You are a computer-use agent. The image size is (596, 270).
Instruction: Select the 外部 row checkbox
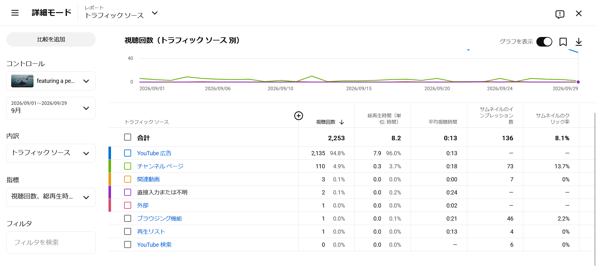click(x=128, y=205)
